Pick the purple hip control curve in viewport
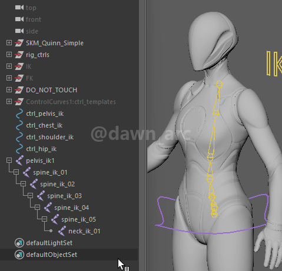 pyautogui.click(x=213, y=233)
